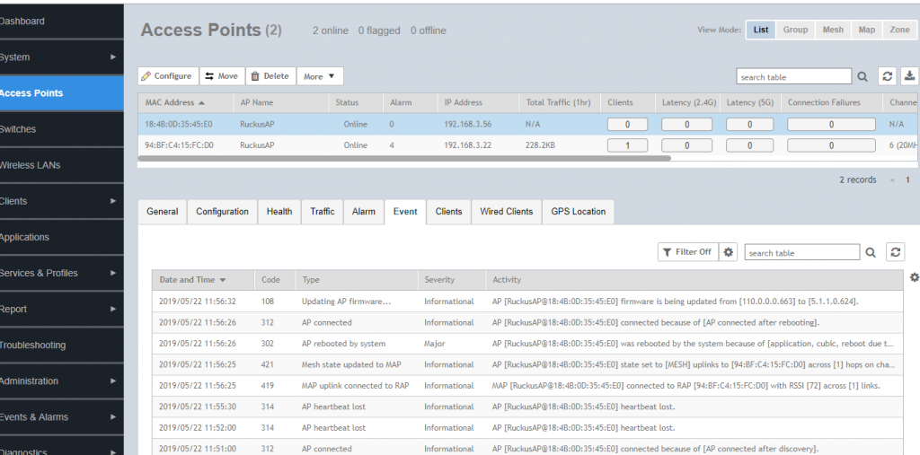Click the export download icon above AP table
This screenshot has width=920, height=455.
pyautogui.click(x=909, y=77)
